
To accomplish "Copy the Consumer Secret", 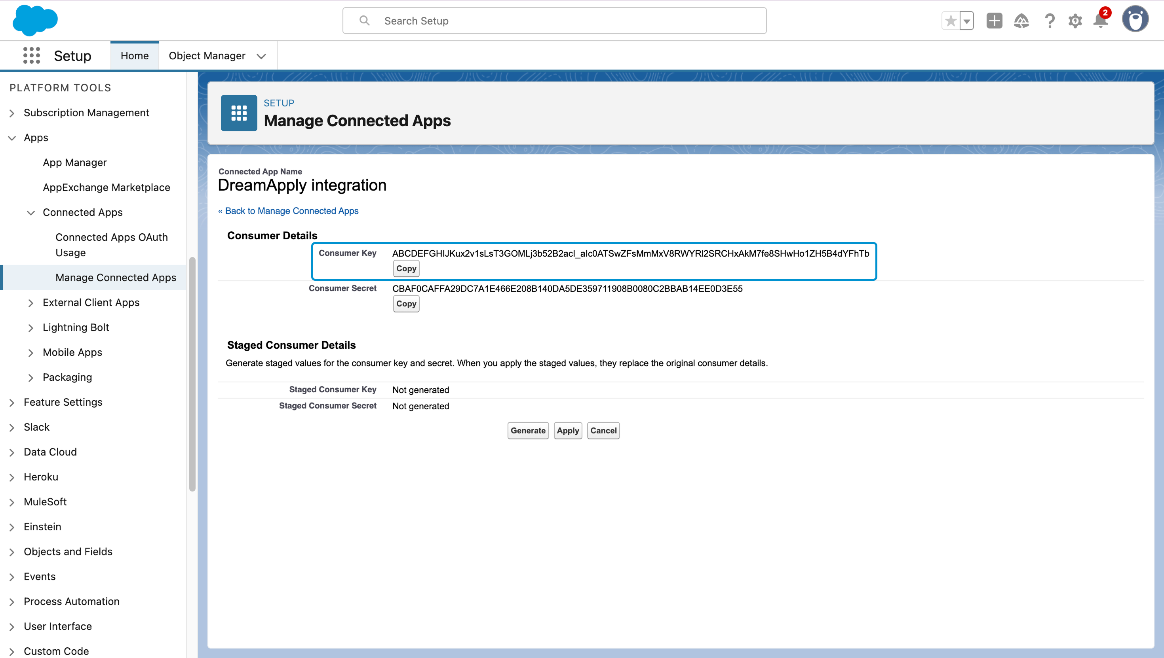I will click(x=406, y=304).
